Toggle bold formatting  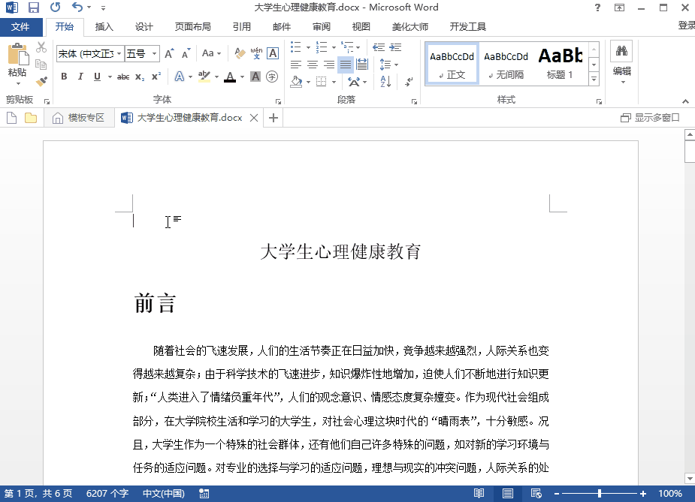[x=64, y=77]
